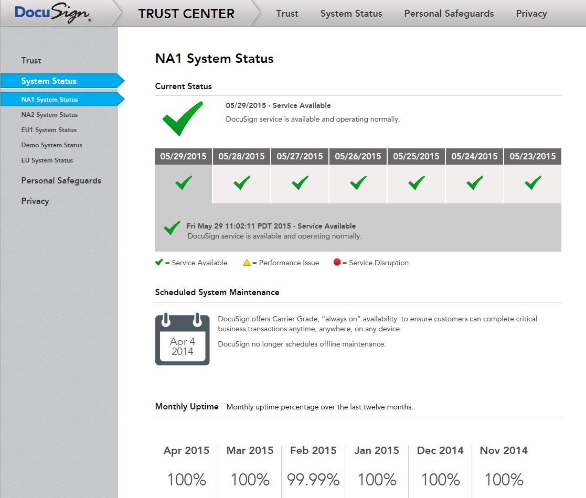Click the checkmark beside the Fri May 29 entry
The height and width of the screenshot is (498, 586).
tap(172, 228)
